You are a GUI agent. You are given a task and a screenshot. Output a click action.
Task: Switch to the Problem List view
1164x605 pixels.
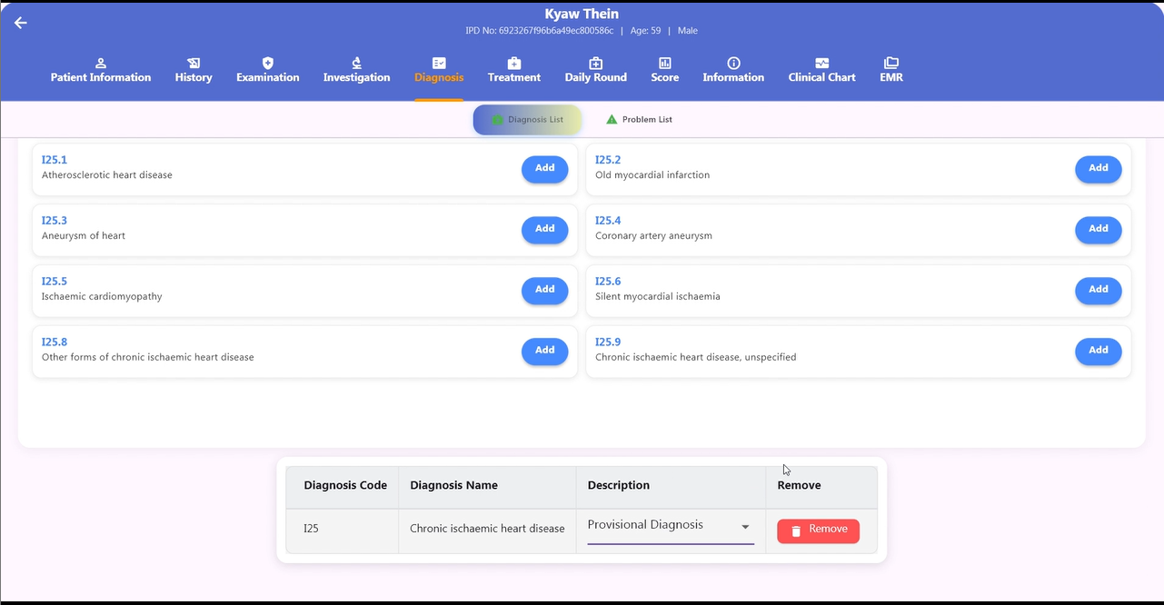tap(639, 120)
